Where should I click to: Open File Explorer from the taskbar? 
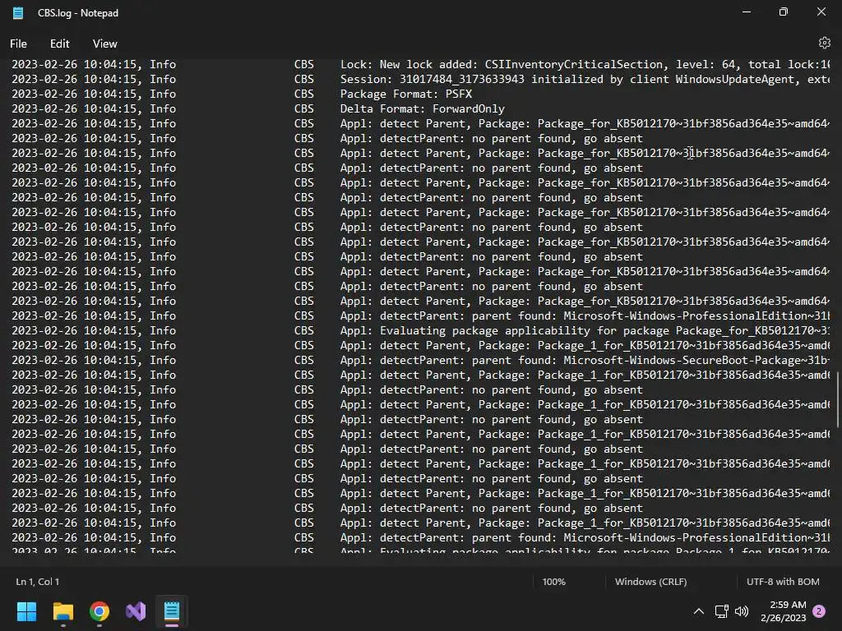[x=62, y=611]
